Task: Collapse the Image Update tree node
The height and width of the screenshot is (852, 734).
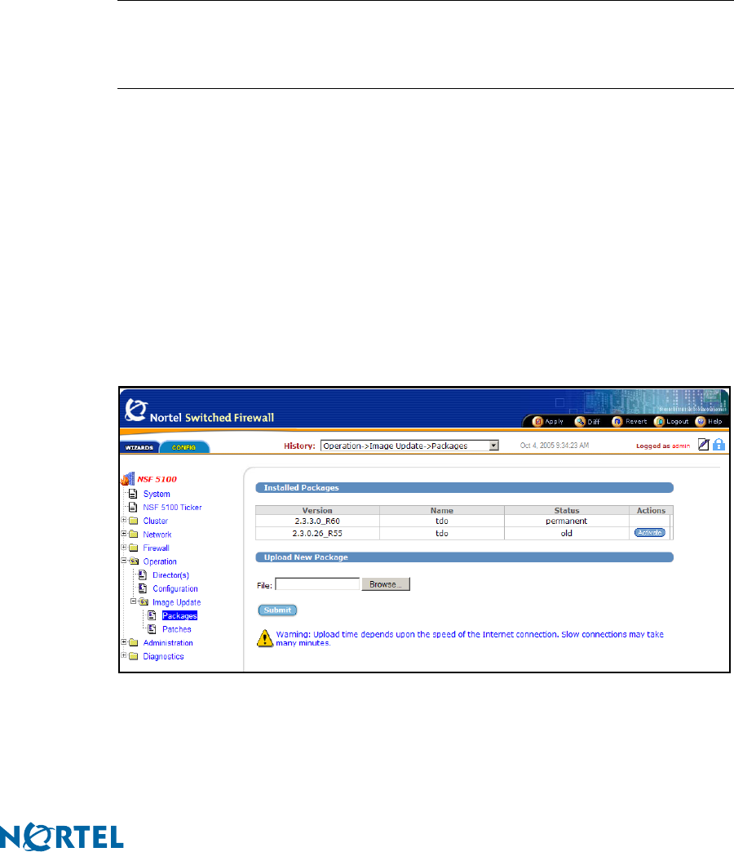Action: pos(134,601)
